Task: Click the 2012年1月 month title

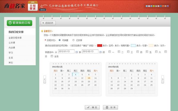Action: (57, 67)
